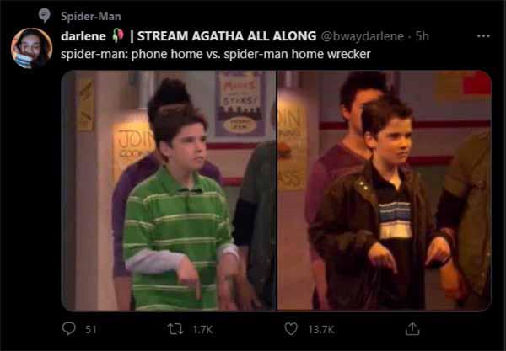The width and height of the screenshot is (506, 351).
Task: Click the topic speech-bubble icon beside Spider-Man
Action: (x=45, y=15)
